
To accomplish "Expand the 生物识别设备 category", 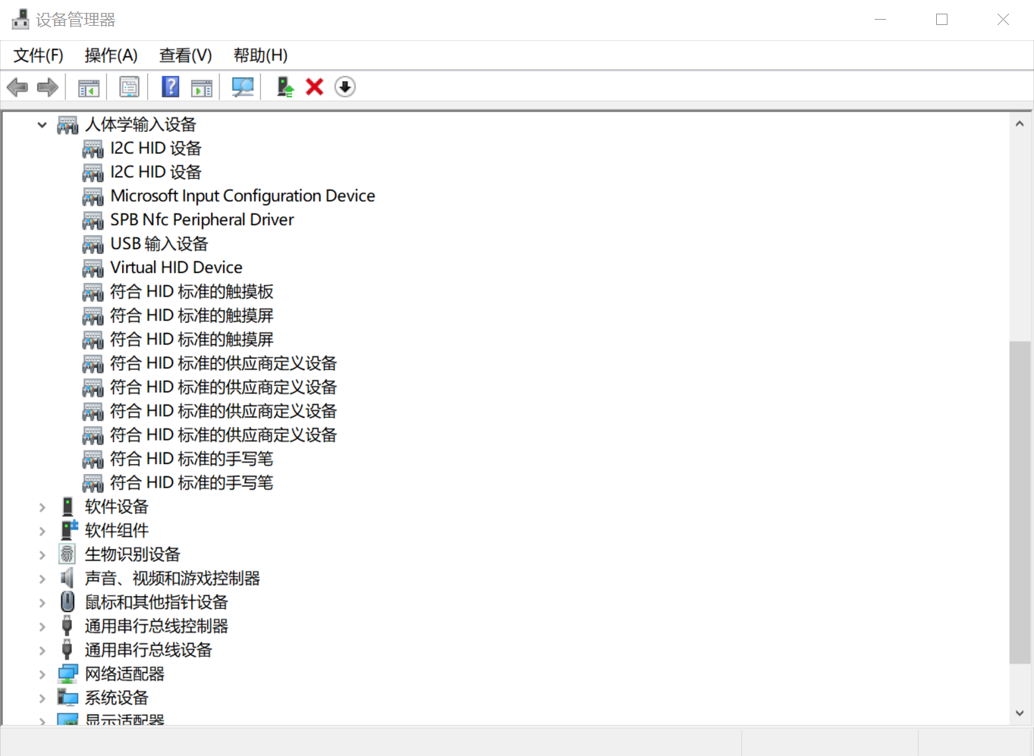I will tap(42, 555).
